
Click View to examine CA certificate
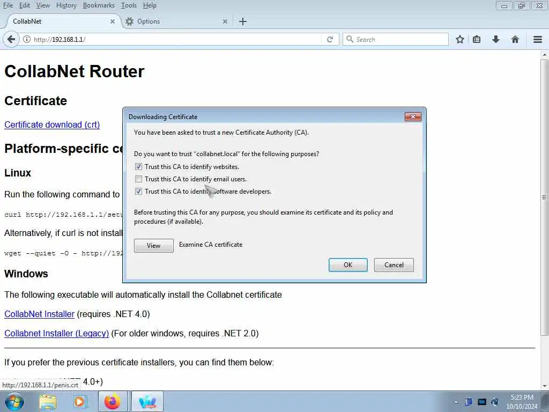(154, 246)
